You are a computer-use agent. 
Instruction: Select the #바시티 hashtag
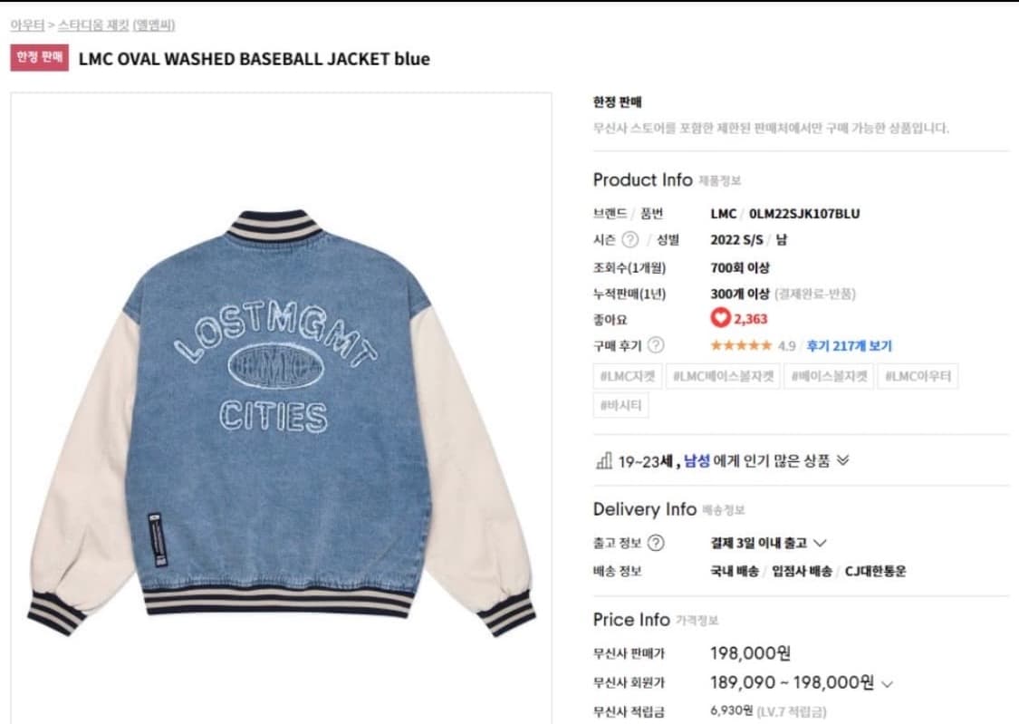pyautogui.click(x=620, y=406)
